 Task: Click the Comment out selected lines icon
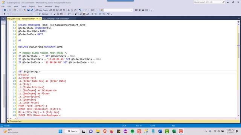92,14
